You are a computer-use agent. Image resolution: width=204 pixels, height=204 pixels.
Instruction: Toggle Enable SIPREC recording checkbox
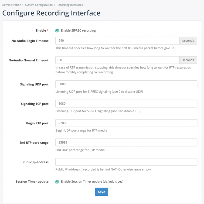[x=57, y=31]
